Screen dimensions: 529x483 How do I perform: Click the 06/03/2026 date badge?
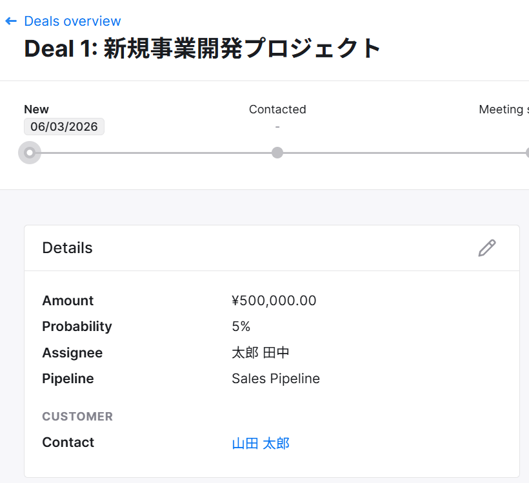[64, 127]
